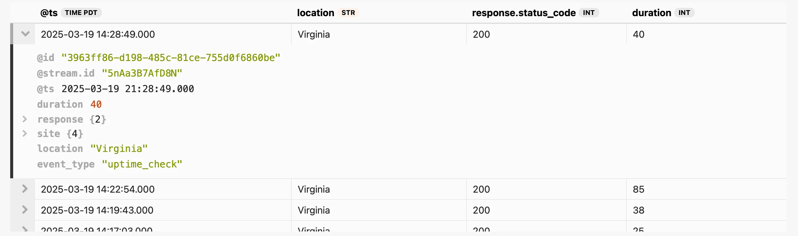Click the response.status_code column header

click(x=523, y=13)
